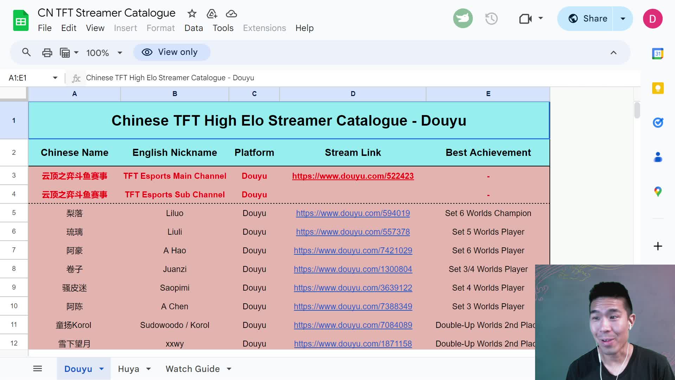
Task: Print the spreadsheet using the printer icon
Action: click(47, 53)
